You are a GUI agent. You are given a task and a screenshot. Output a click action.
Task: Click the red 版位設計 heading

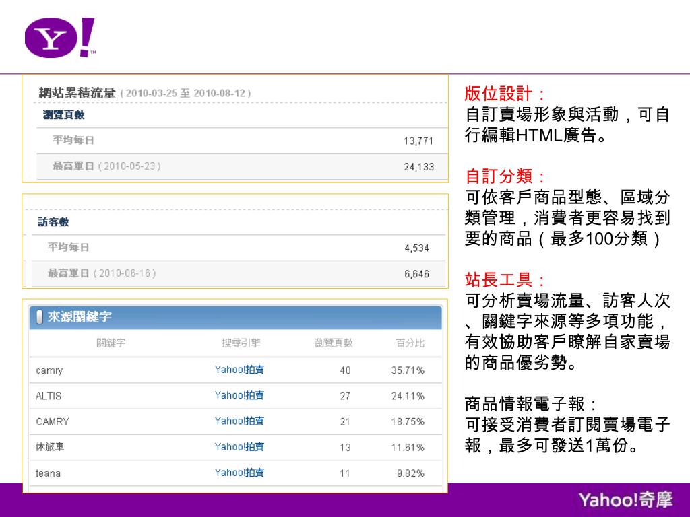click(505, 94)
